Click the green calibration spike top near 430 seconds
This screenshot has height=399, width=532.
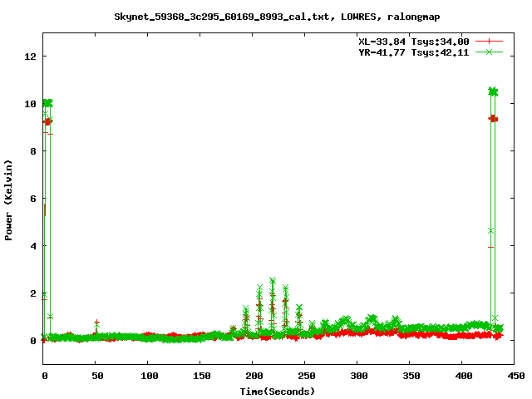coord(493,91)
